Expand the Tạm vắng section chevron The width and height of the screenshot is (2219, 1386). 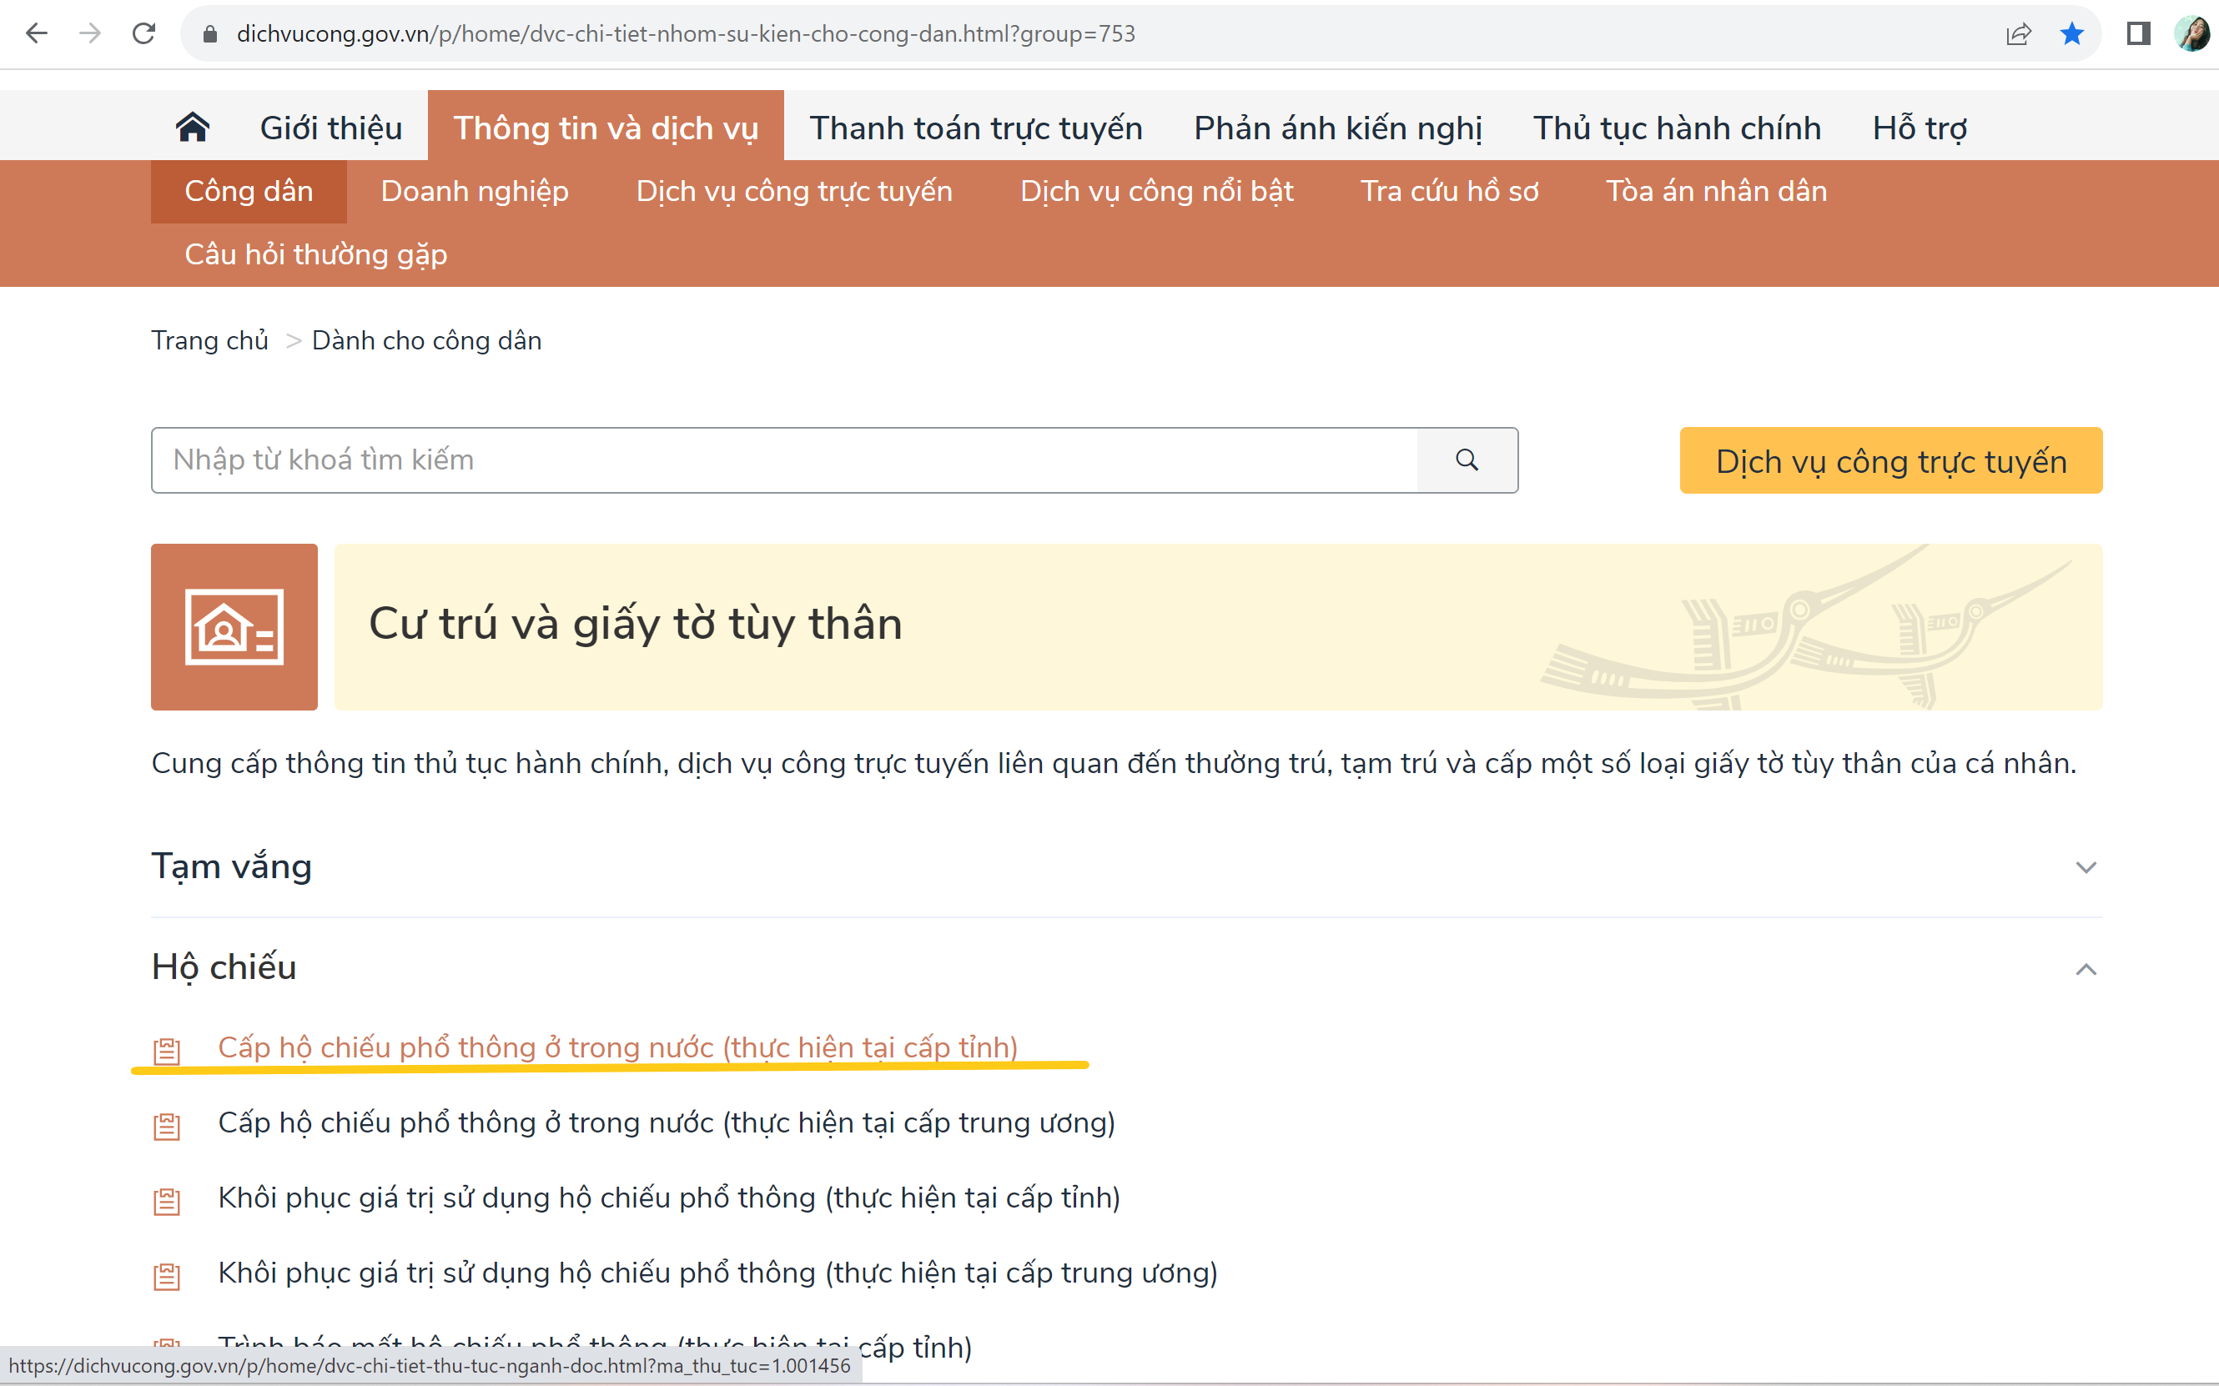pos(2086,867)
